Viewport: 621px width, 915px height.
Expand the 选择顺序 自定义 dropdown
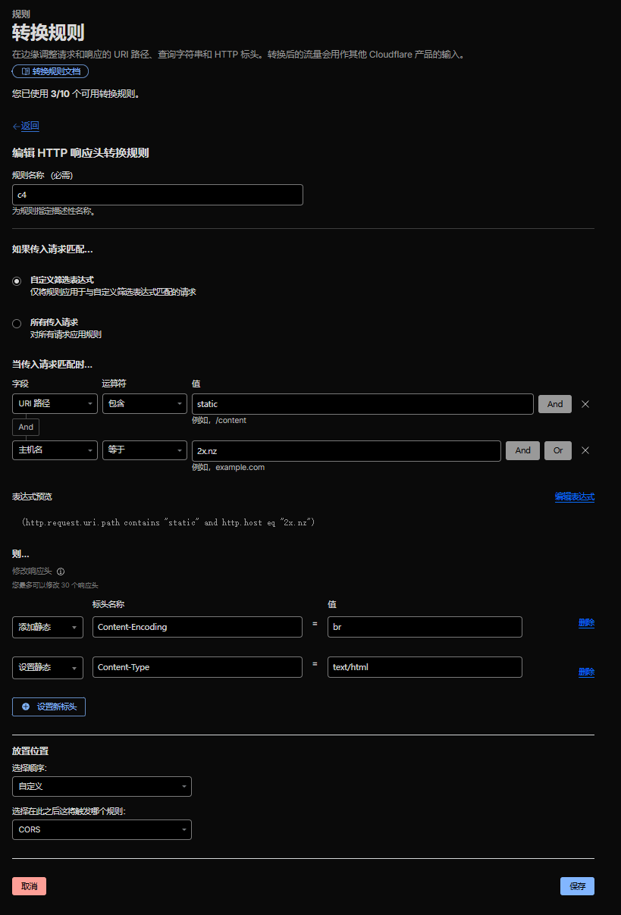click(x=102, y=787)
